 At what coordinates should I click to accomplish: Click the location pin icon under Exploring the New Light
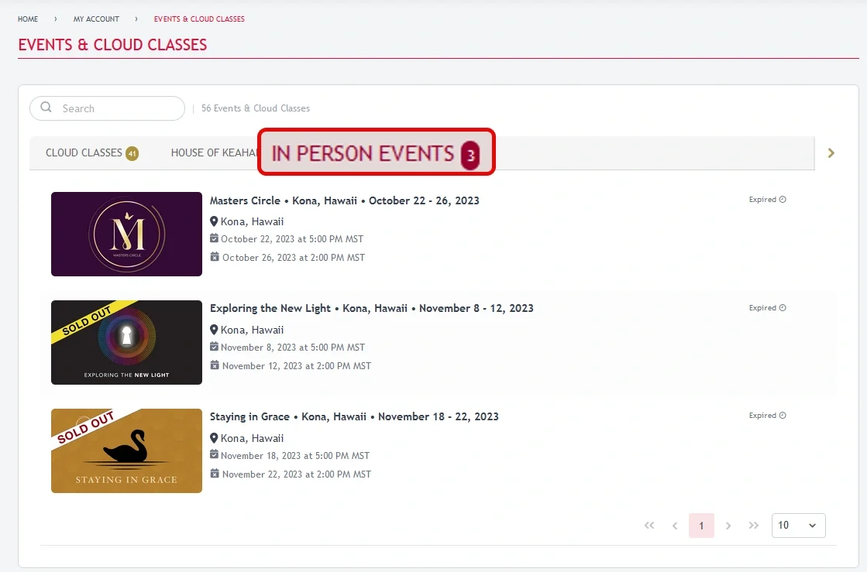(214, 330)
